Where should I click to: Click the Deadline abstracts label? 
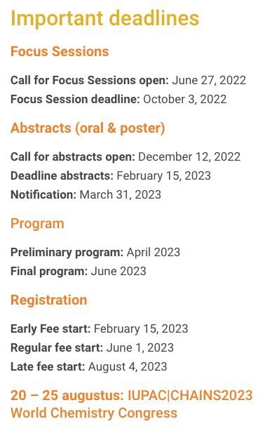point(62,175)
